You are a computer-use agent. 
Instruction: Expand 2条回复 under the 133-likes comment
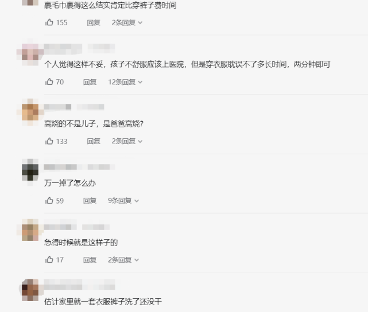[127, 141]
